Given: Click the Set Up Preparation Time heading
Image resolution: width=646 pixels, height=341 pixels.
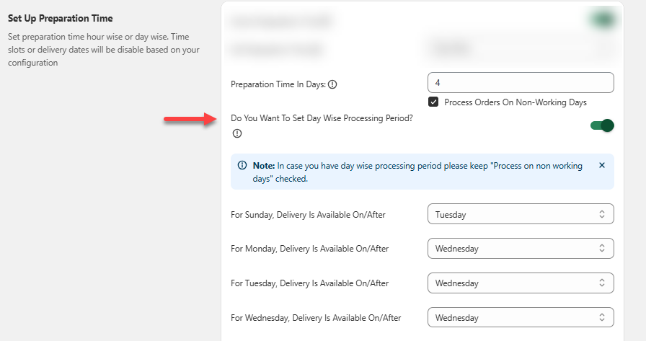Looking at the screenshot, I should click(x=60, y=18).
